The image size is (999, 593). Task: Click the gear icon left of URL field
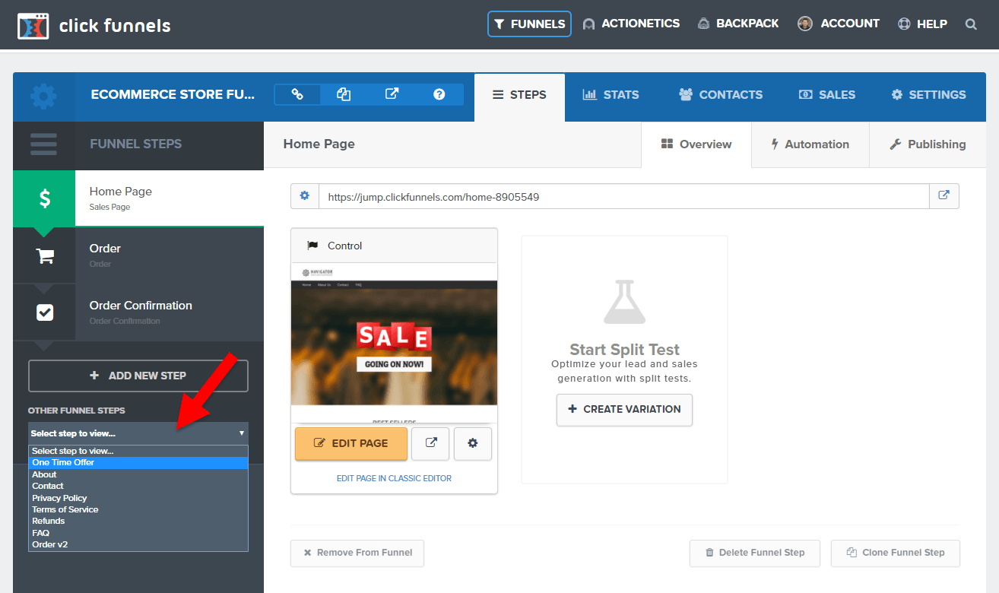pyautogui.click(x=305, y=196)
